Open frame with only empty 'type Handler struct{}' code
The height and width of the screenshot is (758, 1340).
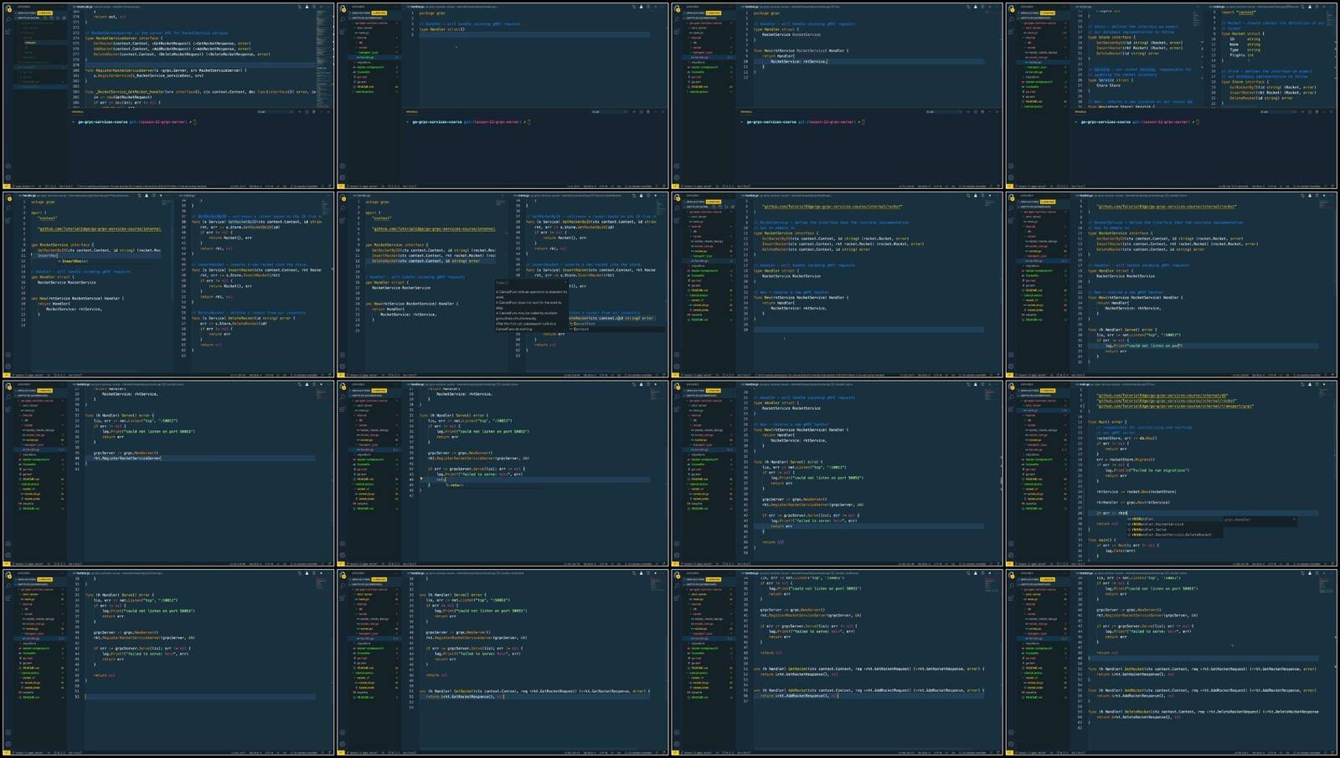point(502,95)
